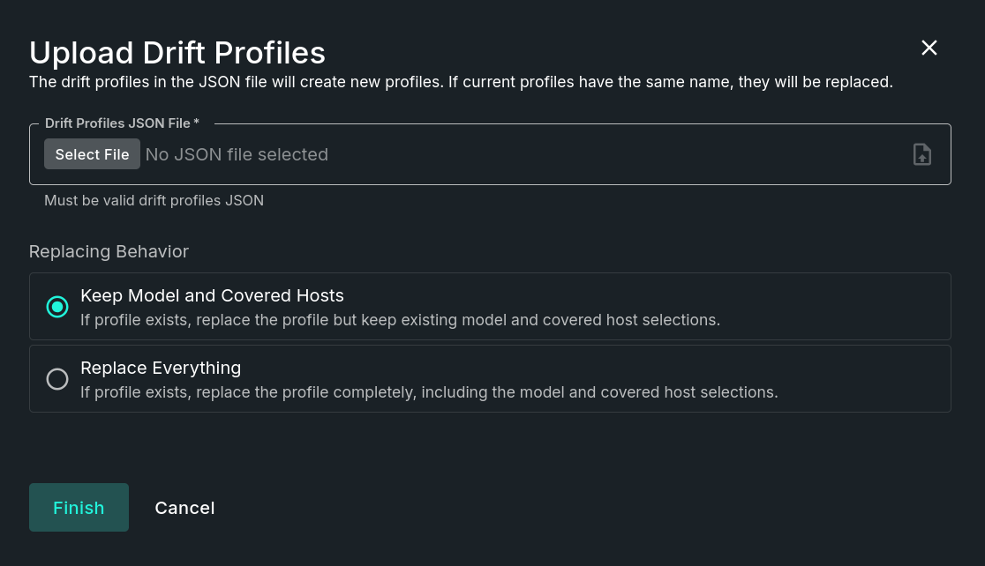Click the document-with-arrow upload symbol
The width and height of the screenshot is (985, 566).
[921, 154]
